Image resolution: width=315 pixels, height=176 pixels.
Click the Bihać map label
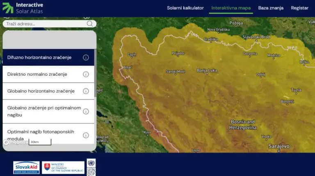pyautogui.click(x=128, y=68)
